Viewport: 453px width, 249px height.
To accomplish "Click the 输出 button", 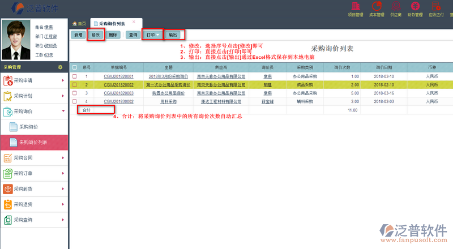I will pyautogui.click(x=173, y=35).
